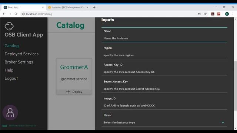Open Deployed Services in the sidebar
Viewport: 237px width, 133px height.
coord(21,54)
